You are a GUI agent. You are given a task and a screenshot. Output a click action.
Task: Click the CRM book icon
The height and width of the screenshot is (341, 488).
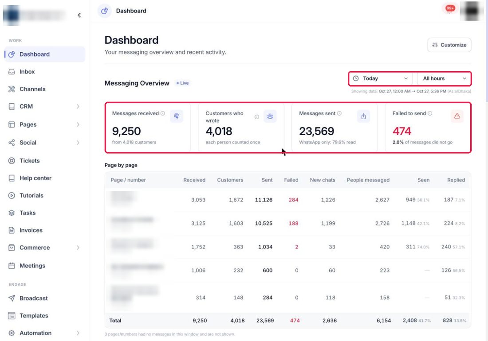point(12,107)
